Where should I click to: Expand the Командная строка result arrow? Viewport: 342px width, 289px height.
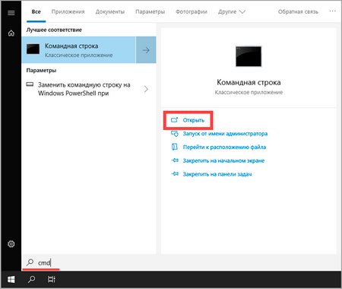[x=146, y=50]
